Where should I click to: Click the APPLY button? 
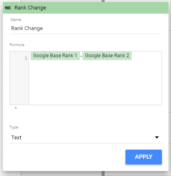pos(144,157)
